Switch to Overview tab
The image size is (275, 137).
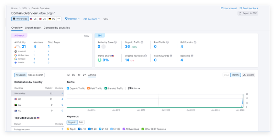(x=17, y=28)
